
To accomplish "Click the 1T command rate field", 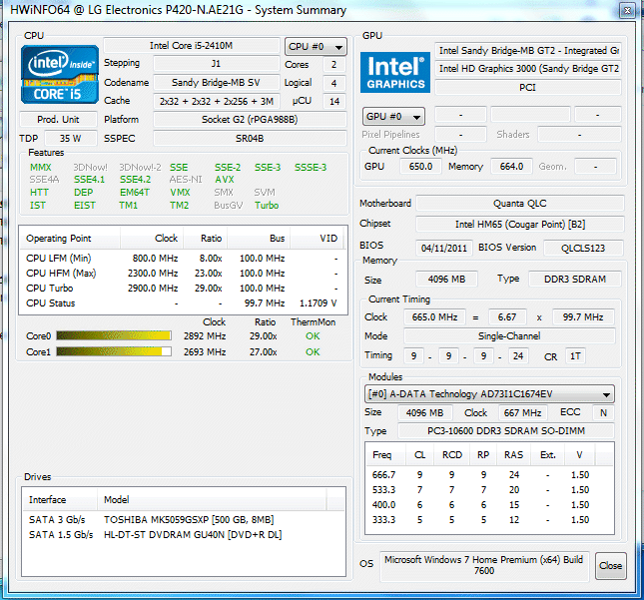I will point(575,356).
